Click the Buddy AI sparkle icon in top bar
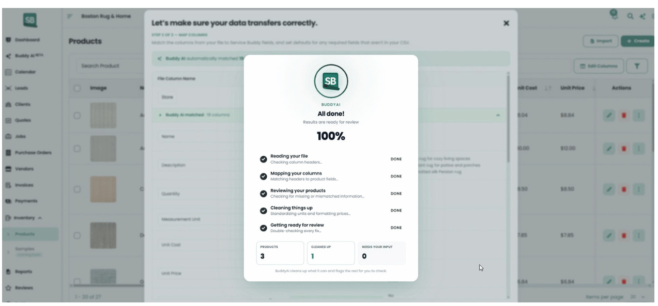 tap(642, 17)
